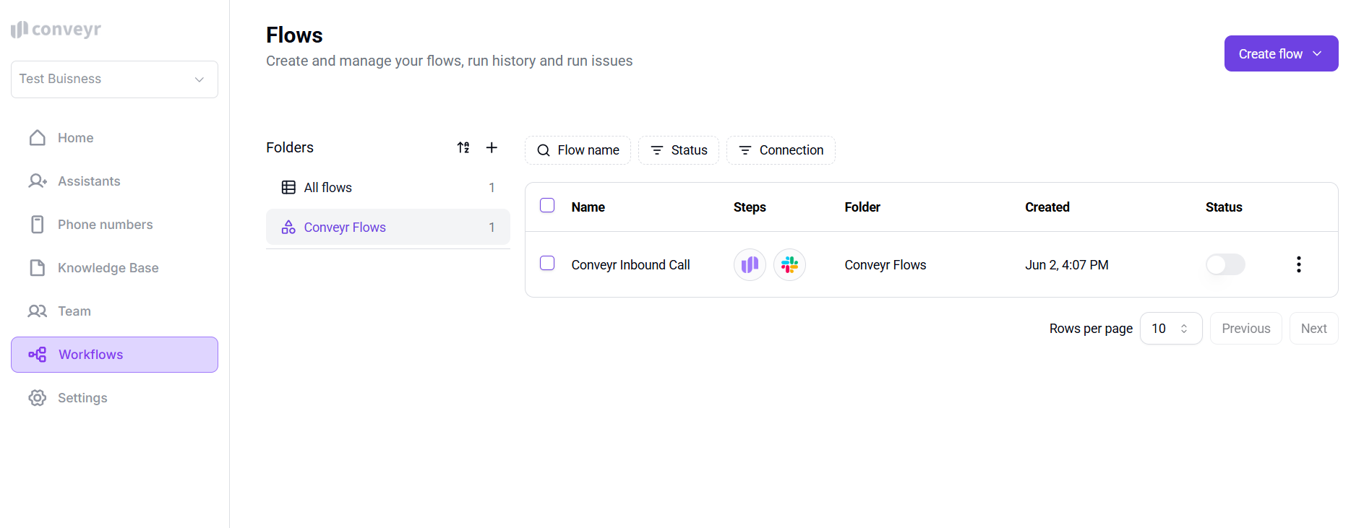Click the conveyr logo in sidebar

tap(56, 30)
